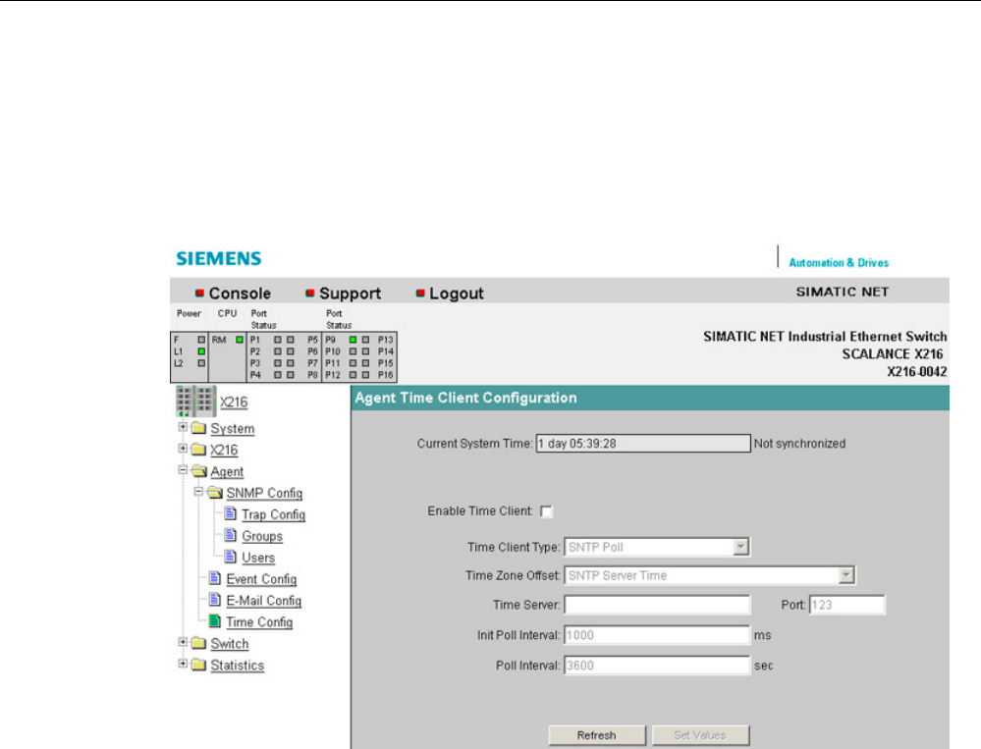The height and width of the screenshot is (749, 981).
Task: Open the Agent link in tree
Action: click(x=227, y=472)
